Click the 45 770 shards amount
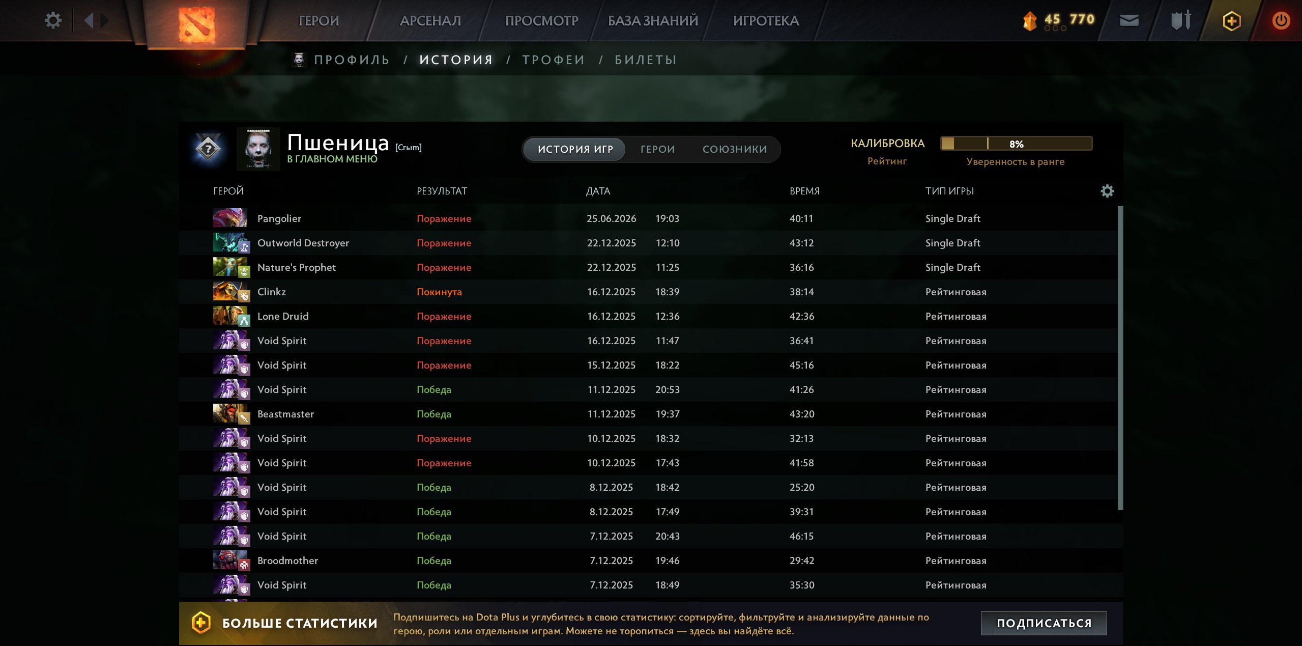This screenshot has height=646, width=1302. pyautogui.click(x=1069, y=19)
